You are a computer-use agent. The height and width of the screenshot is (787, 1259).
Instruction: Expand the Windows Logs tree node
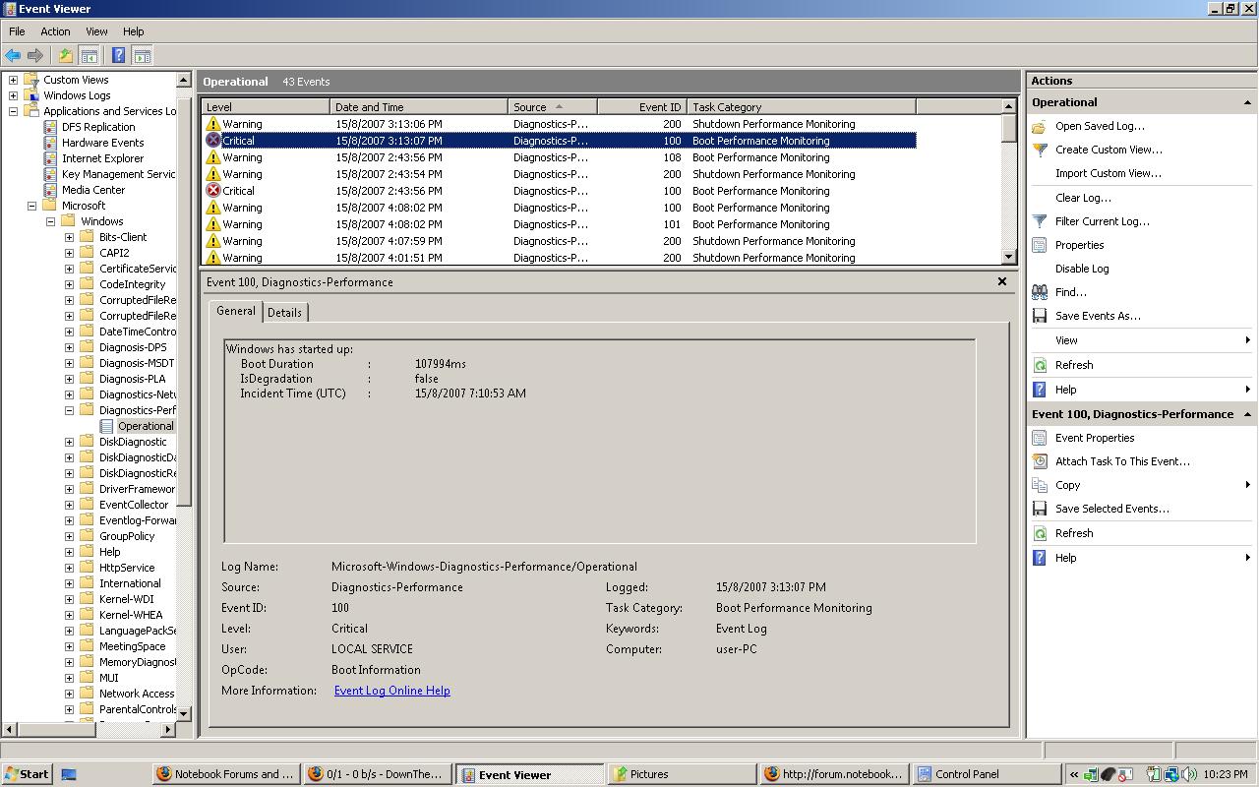pos(13,95)
